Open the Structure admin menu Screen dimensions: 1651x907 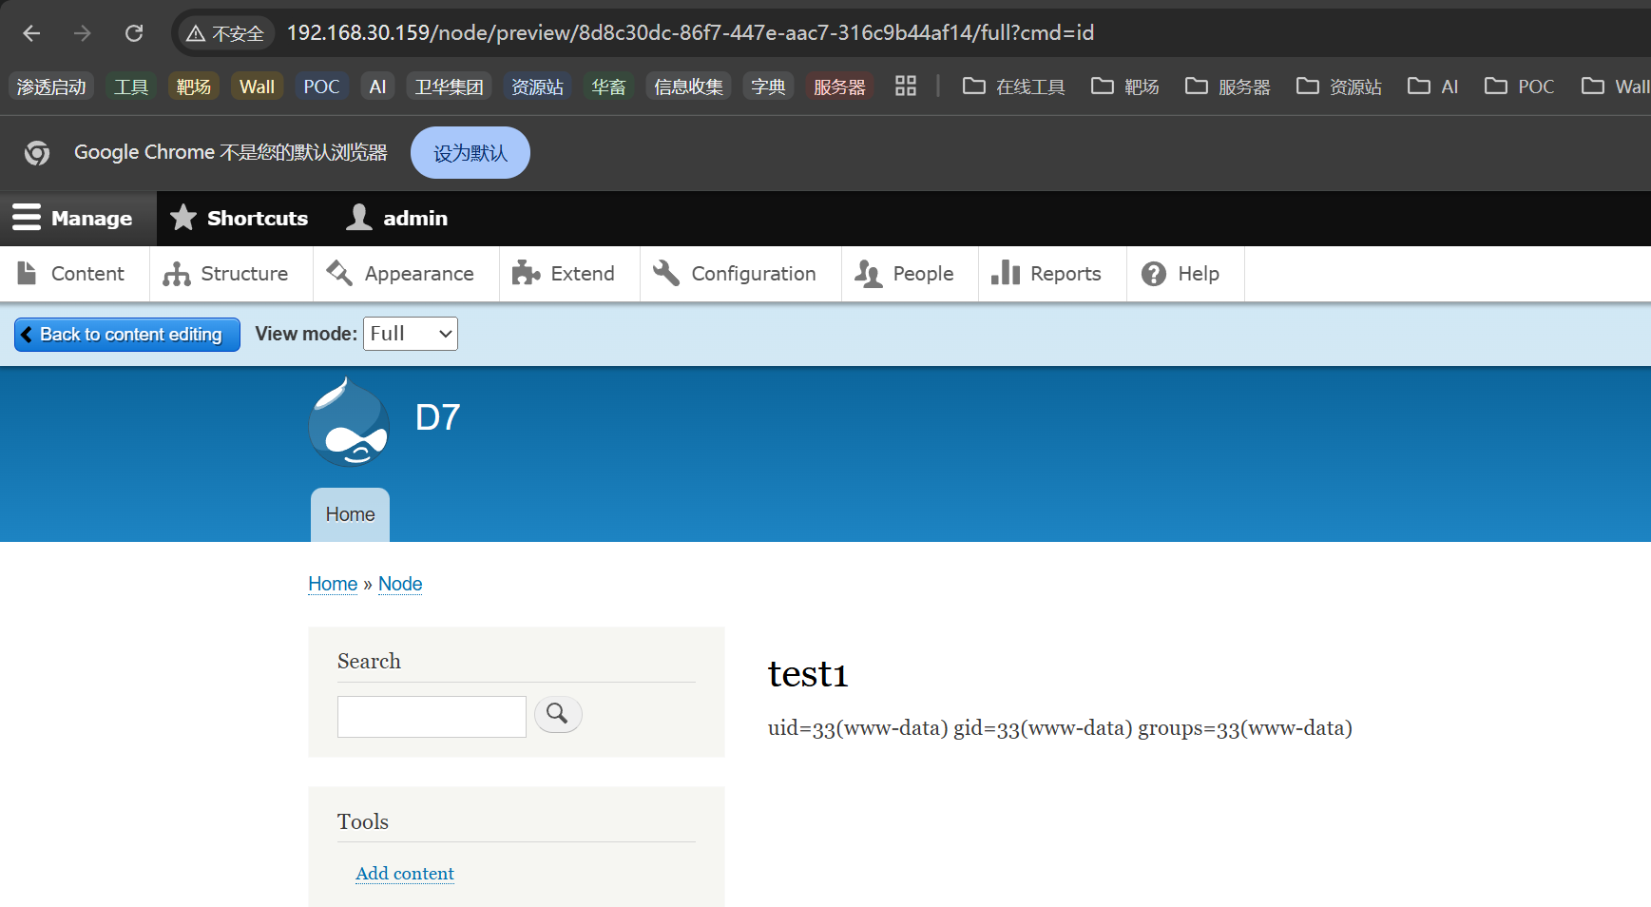(x=226, y=274)
